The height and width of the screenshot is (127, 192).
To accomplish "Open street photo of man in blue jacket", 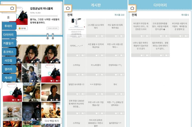I will coord(32,73).
